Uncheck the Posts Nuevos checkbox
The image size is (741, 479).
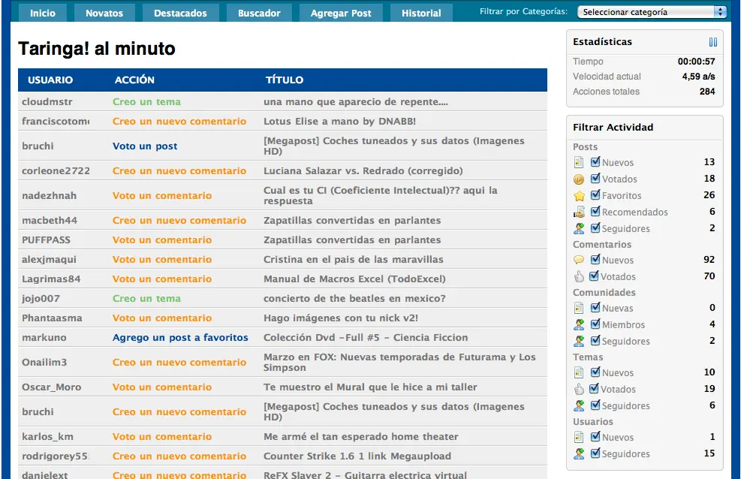(x=595, y=162)
